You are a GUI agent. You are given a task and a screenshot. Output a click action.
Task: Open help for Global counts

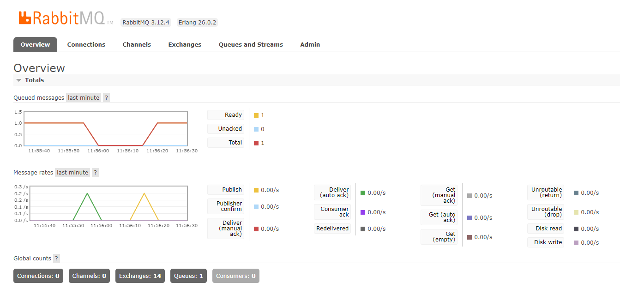click(56, 258)
